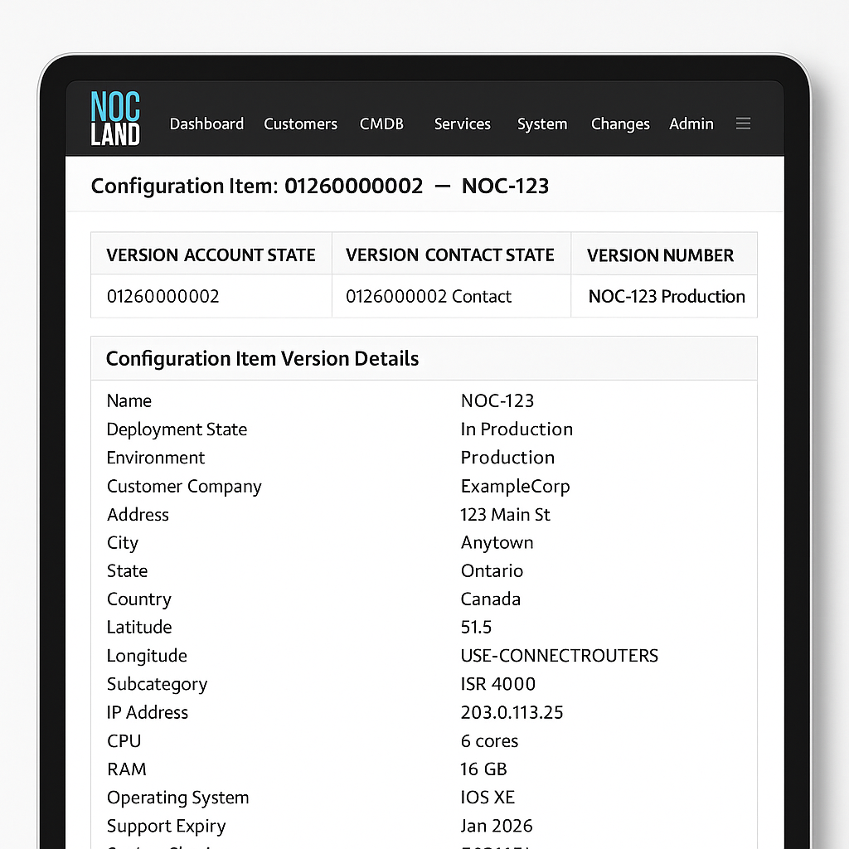
Task: Click the Deployment State label
Action: 177,429
